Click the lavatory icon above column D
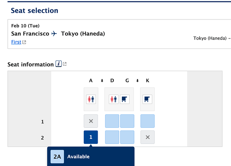Viewport: 231px width, 166px height. coord(113,99)
